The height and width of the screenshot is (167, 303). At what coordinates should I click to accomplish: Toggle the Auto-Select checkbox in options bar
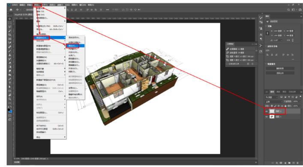[24, 10]
